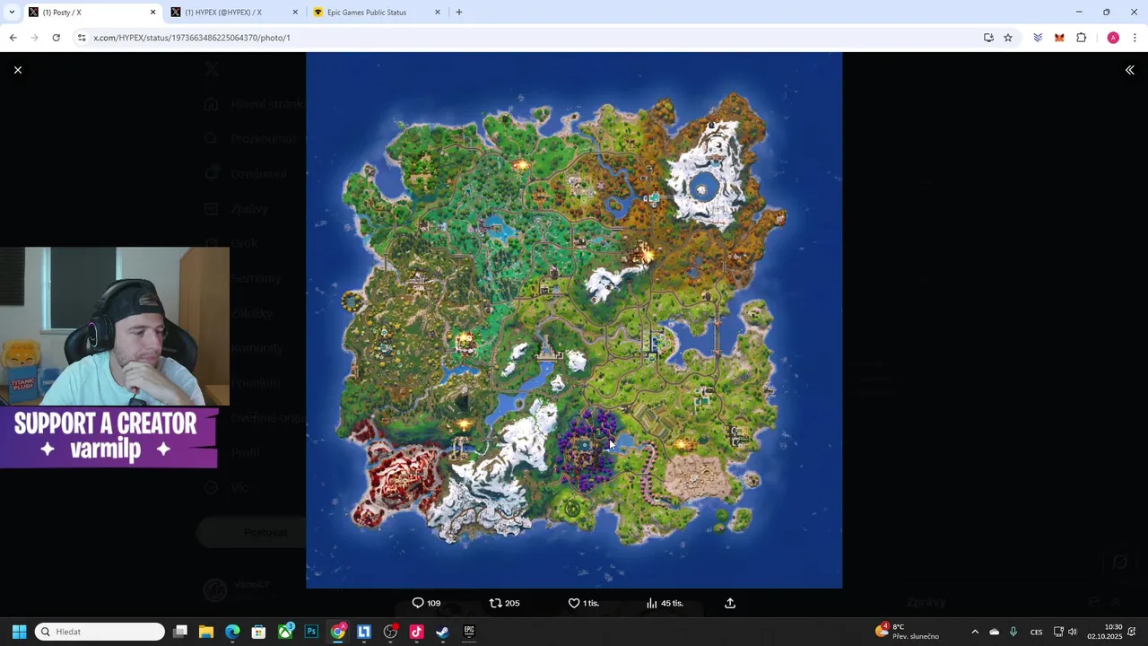Open the Xbox app in taskbar
Screen dimensions: 1148x646
pos(285,632)
